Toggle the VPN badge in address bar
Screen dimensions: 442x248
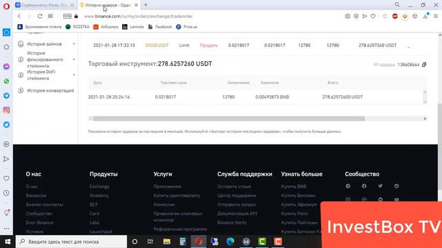click(67, 17)
